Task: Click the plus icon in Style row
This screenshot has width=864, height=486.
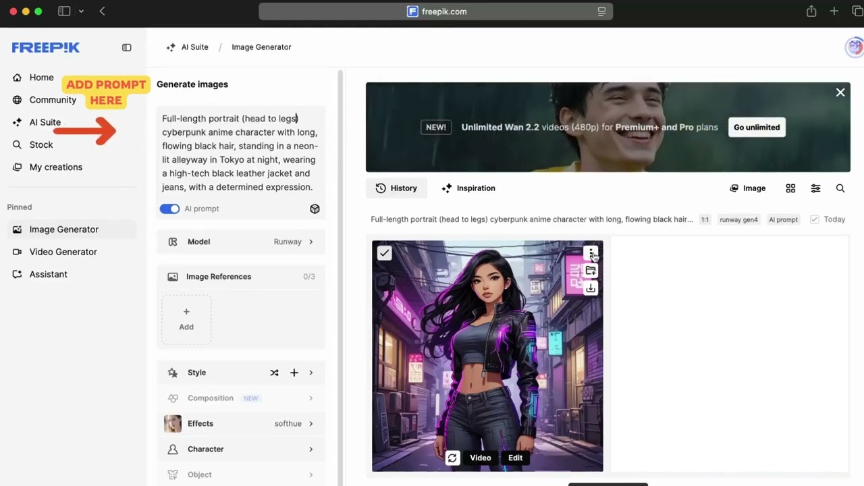Action: pos(294,373)
